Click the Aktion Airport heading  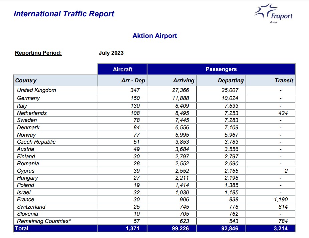[x=155, y=36]
